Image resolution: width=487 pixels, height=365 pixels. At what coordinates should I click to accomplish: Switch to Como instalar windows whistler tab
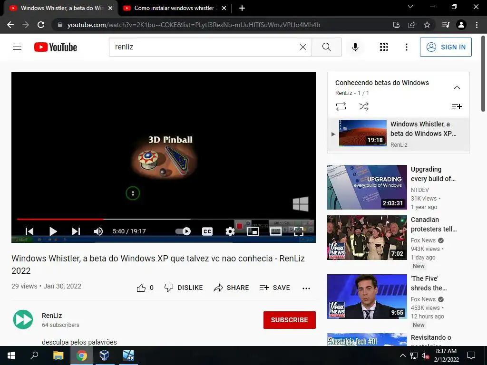click(175, 8)
